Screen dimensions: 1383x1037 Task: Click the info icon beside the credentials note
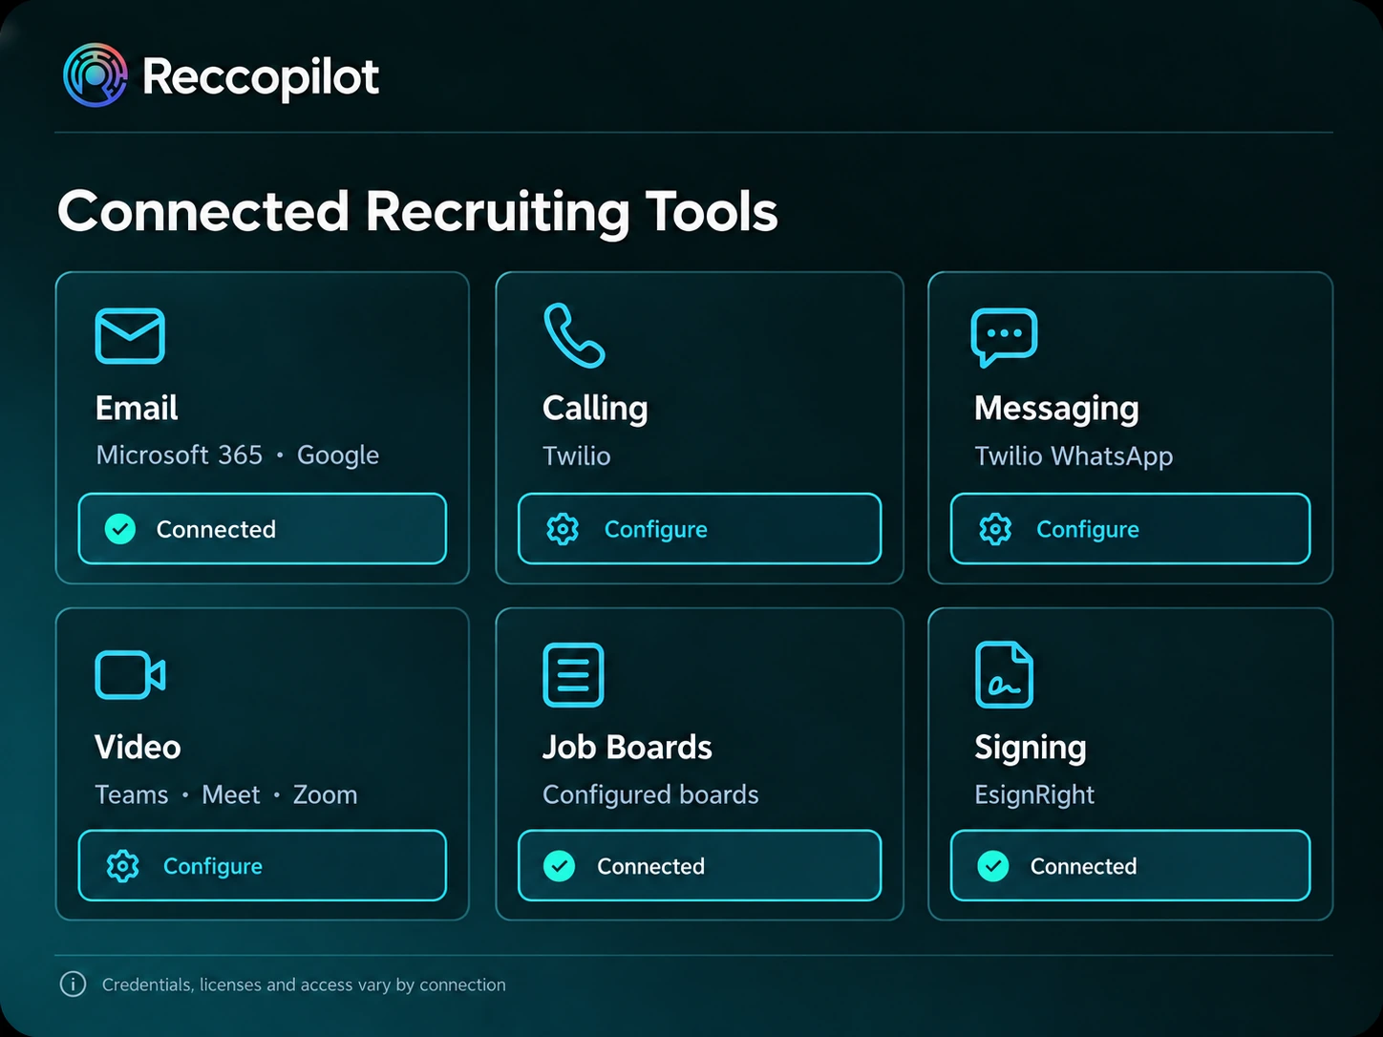[73, 984]
